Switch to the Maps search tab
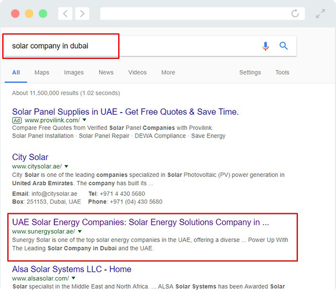The width and height of the screenshot is (336, 304). point(42,72)
